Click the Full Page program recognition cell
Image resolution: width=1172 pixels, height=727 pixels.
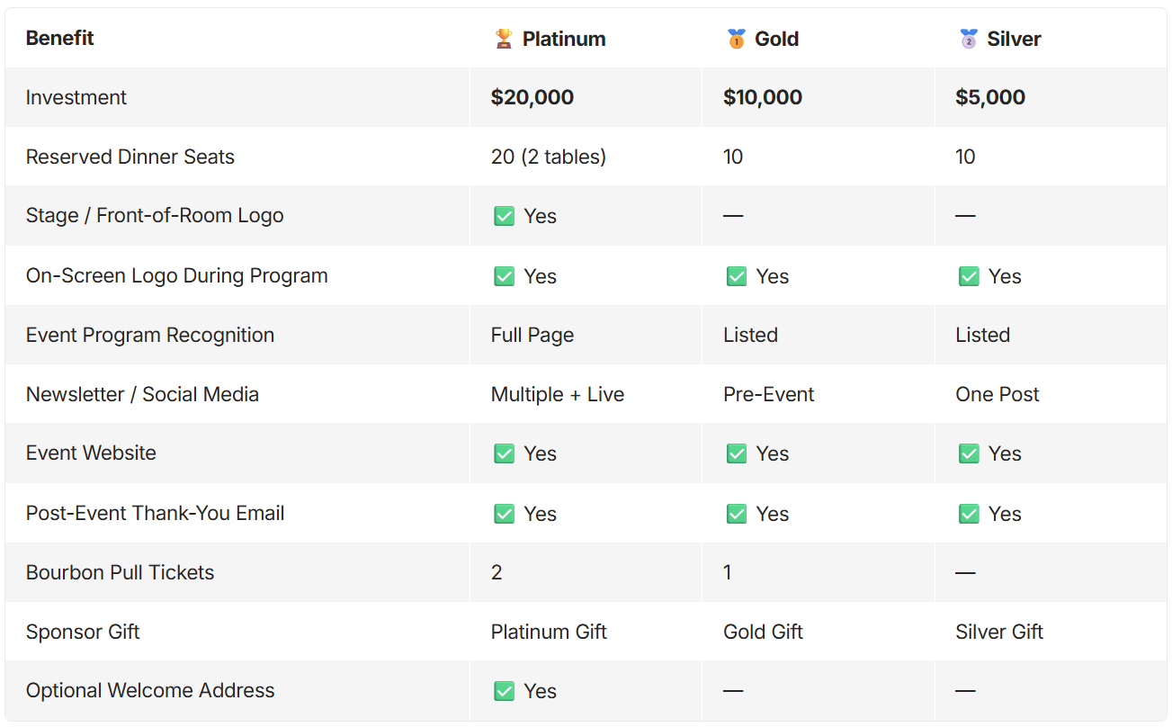(532, 335)
